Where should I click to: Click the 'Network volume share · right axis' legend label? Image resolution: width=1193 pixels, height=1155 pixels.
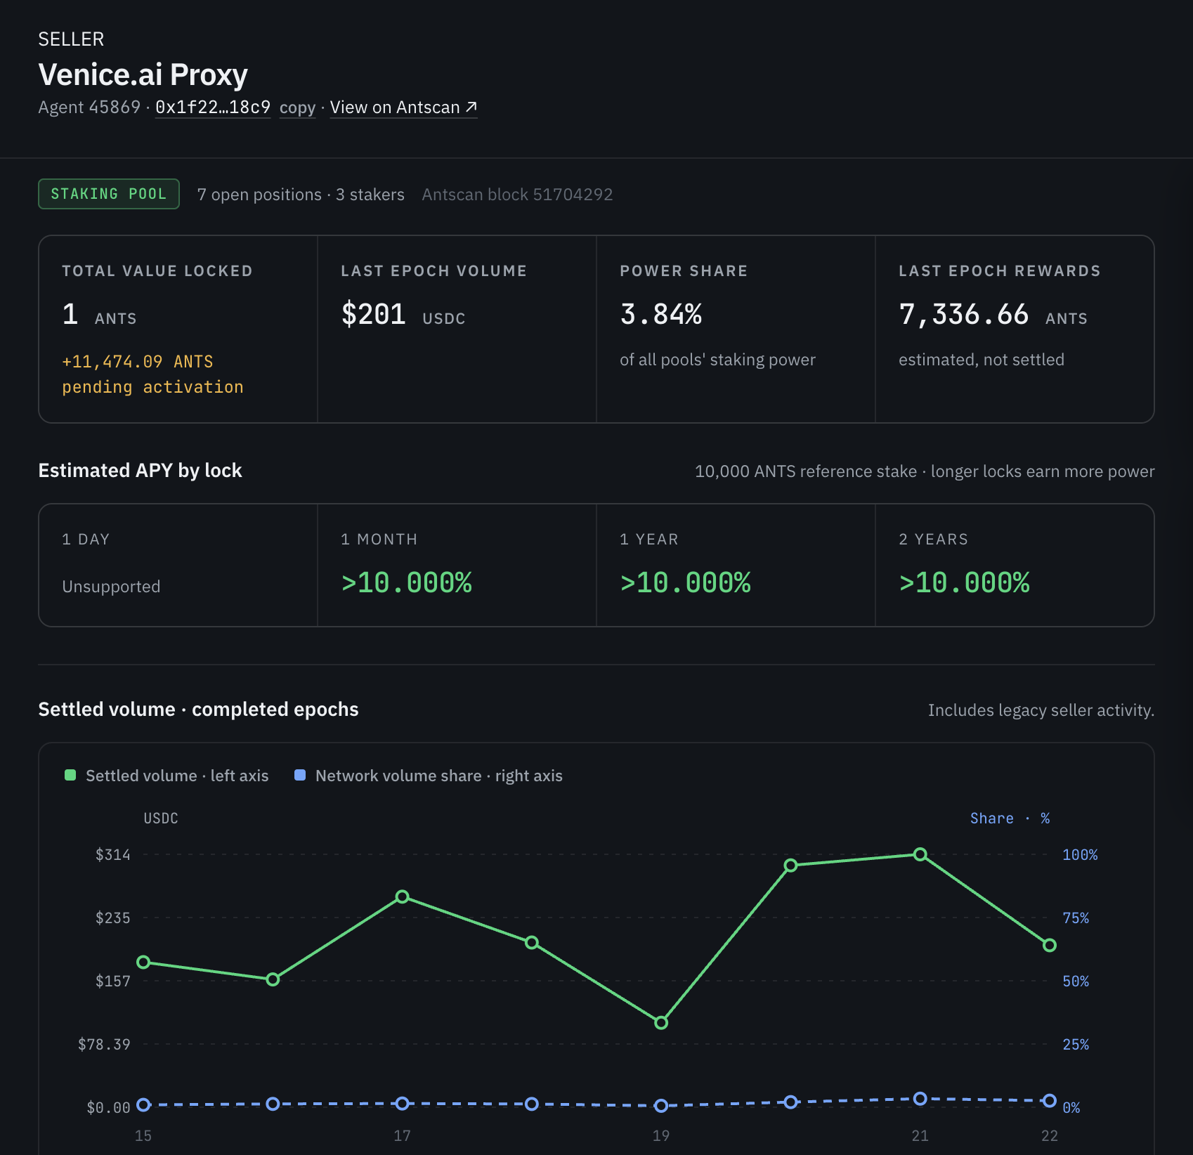click(439, 776)
